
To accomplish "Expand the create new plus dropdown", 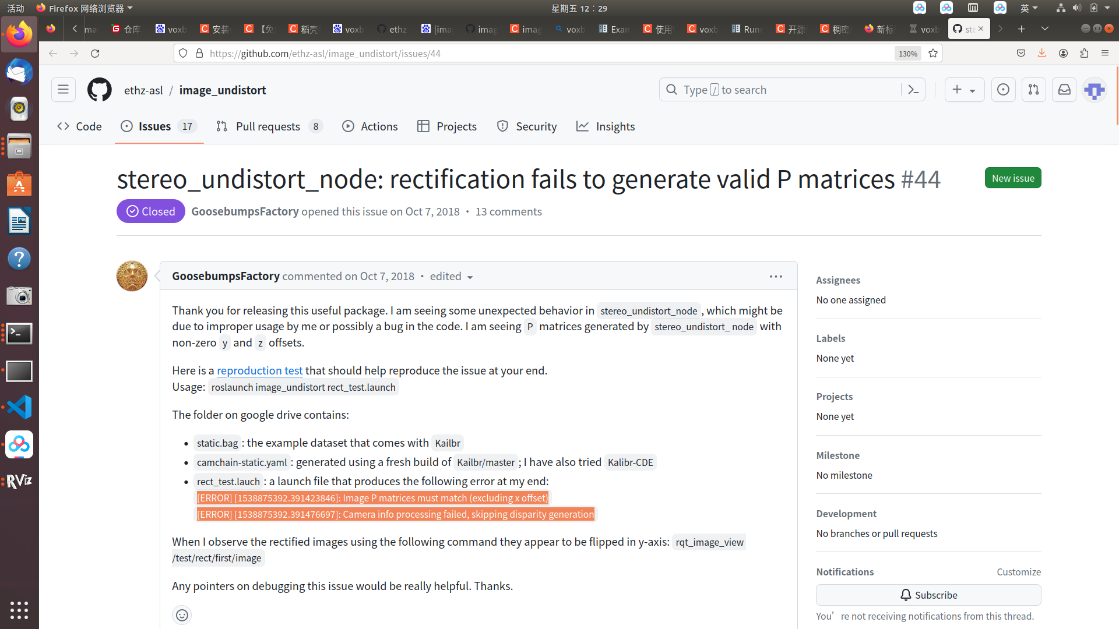I will tap(964, 90).
